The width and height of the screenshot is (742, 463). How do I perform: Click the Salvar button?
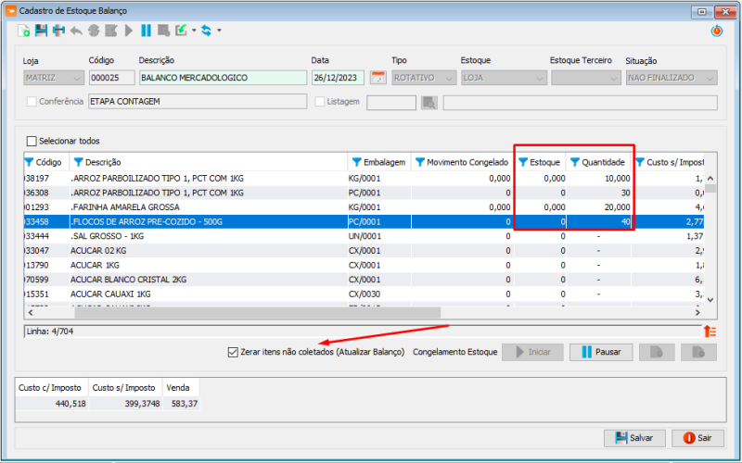point(634,438)
